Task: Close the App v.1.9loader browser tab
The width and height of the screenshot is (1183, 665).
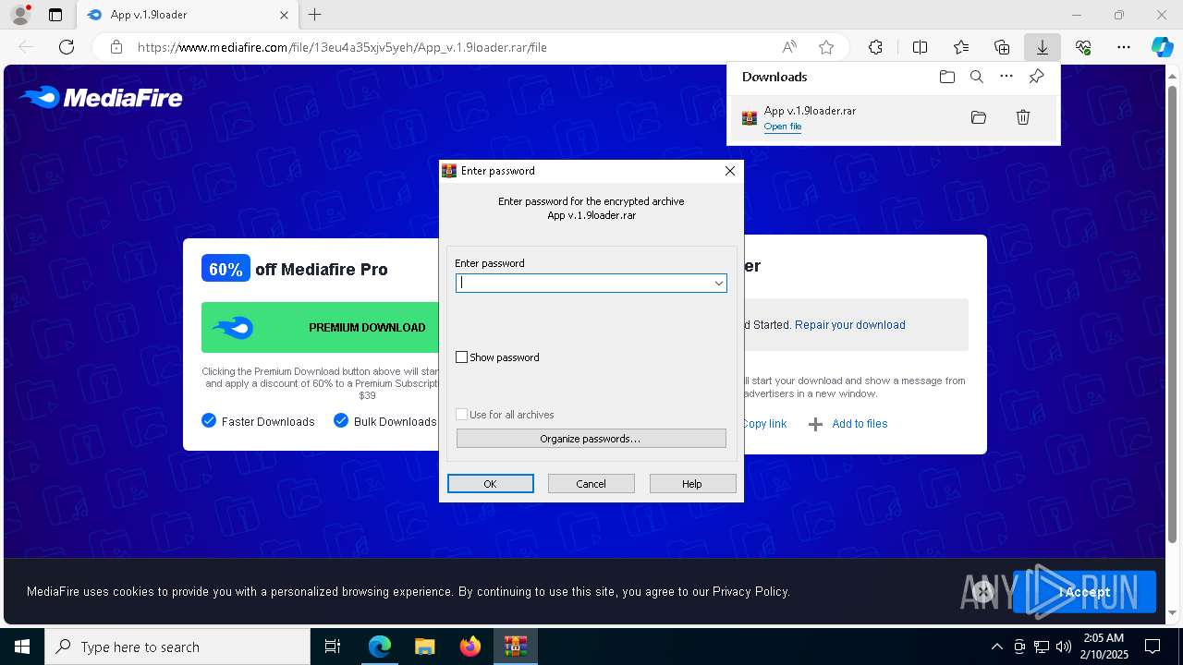Action: point(285,15)
